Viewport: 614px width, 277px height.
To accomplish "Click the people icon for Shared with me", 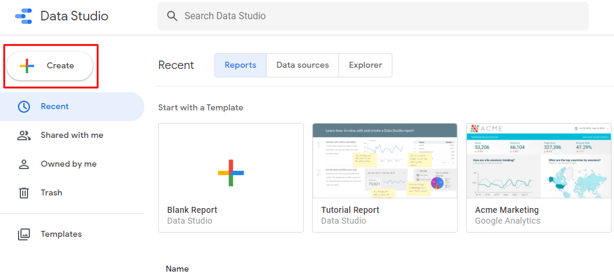I will click(25, 136).
